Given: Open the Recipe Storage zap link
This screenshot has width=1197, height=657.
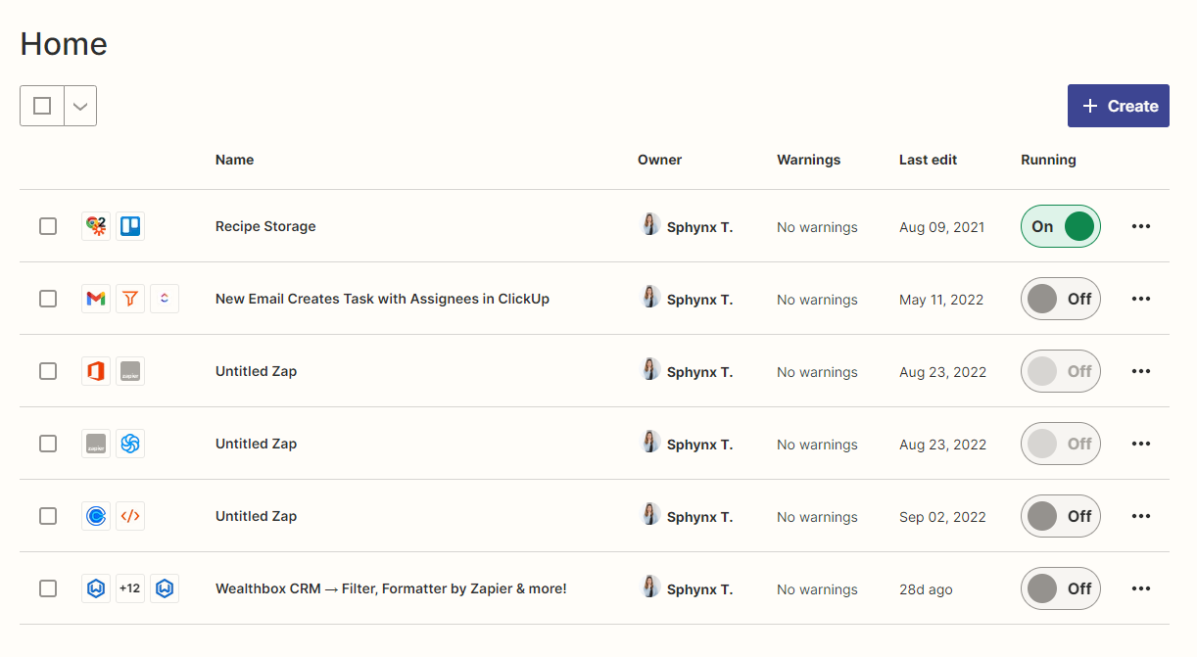Looking at the screenshot, I should pyautogui.click(x=265, y=226).
